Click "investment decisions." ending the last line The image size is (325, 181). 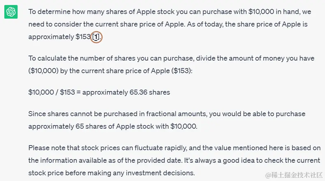tap(161, 173)
